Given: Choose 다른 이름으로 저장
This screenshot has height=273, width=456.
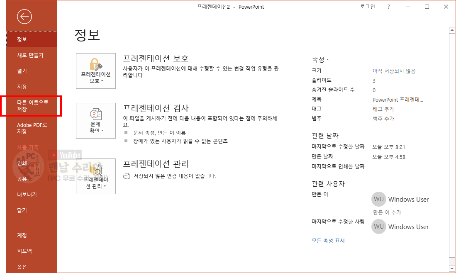Looking at the screenshot, I should 32,105.
